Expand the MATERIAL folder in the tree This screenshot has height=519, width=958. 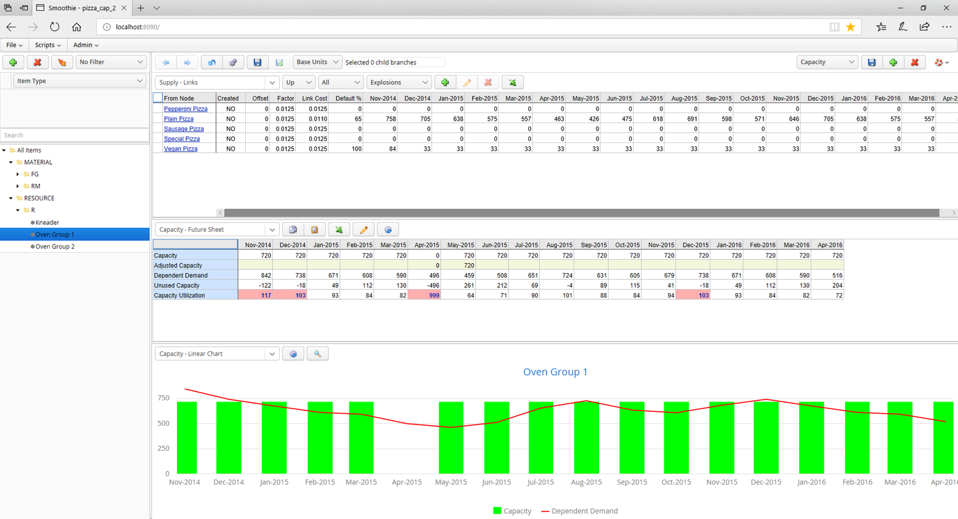click(10, 162)
